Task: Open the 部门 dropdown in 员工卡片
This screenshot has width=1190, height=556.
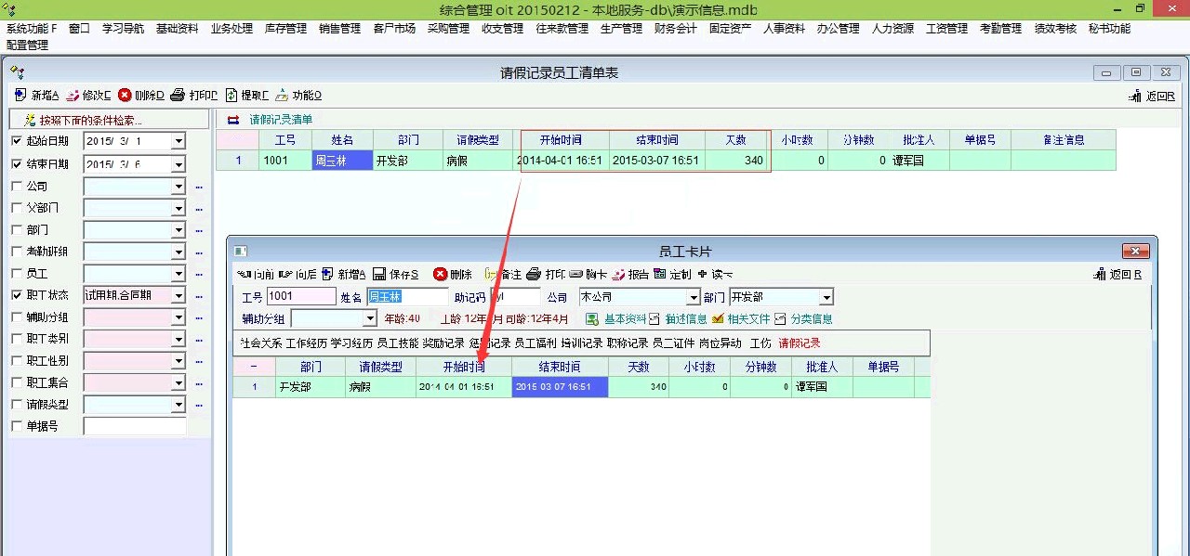Action: 826,298
